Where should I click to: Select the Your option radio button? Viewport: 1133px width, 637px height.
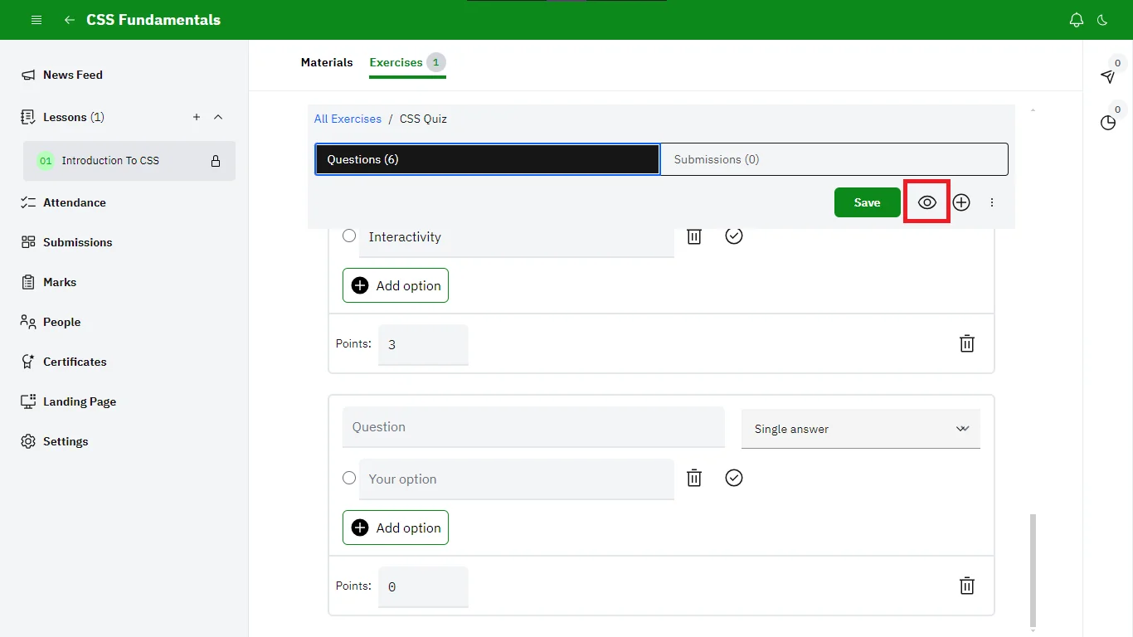(349, 479)
